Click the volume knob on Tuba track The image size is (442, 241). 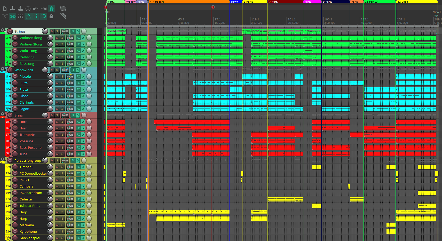pos(50,154)
